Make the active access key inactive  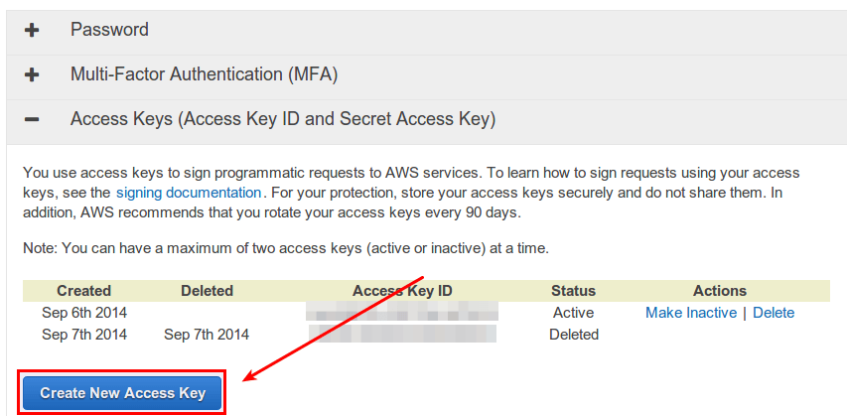[690, 313]
